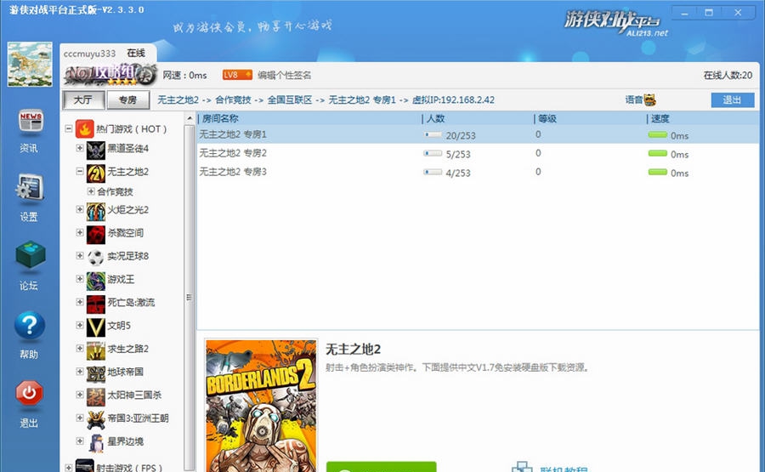Open the 帮助 help question mark icon
Viewport: 765px width, 472px height.
coord(30,325)
